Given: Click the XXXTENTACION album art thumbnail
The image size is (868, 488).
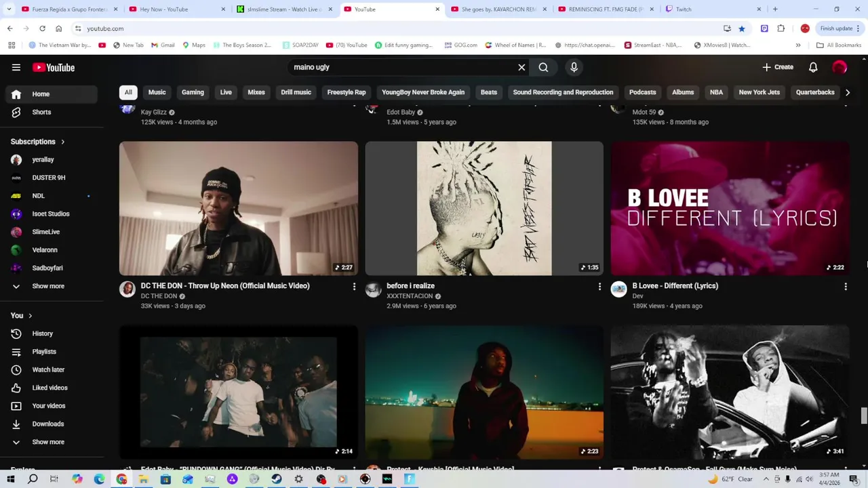Looking at the screenshot, I should pos(484,208).
